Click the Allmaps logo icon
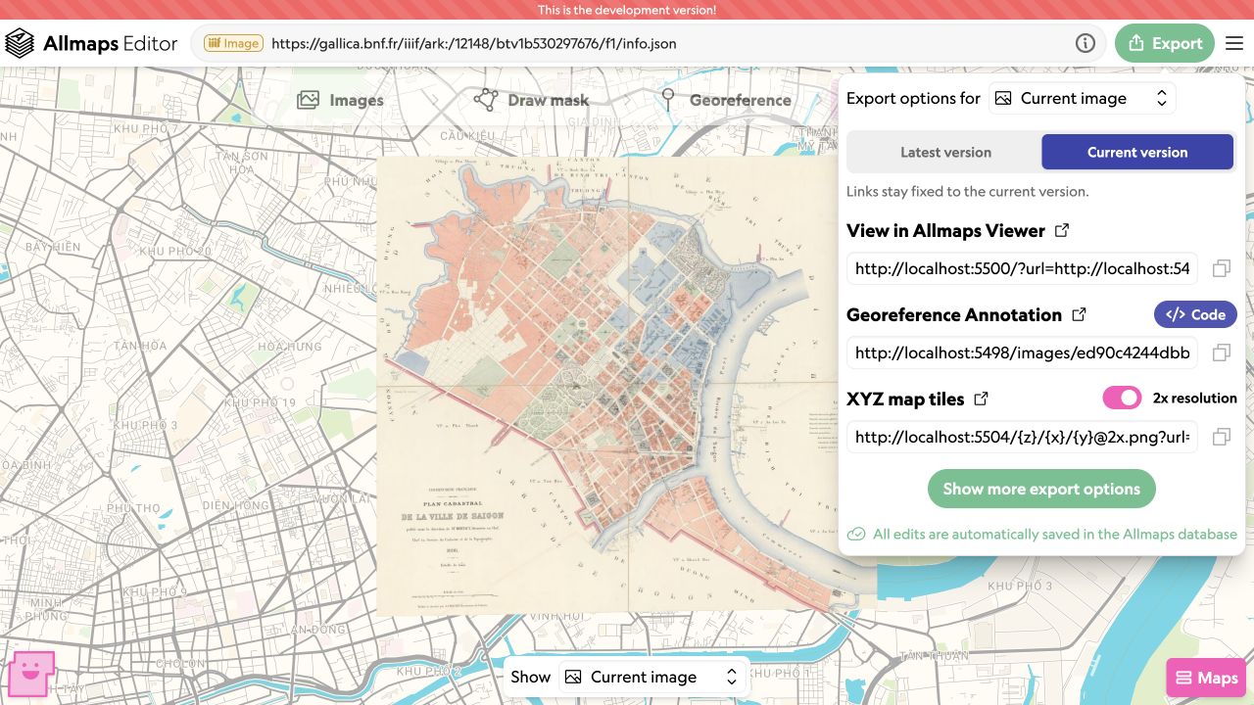 pyautogui.click(x=20, y=43)
